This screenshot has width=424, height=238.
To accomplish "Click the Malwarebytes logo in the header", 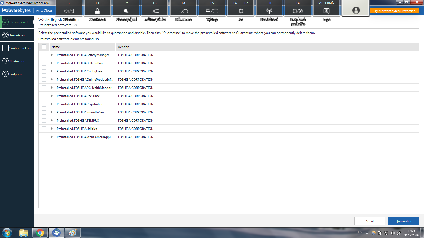I will pyautogui.click(x=16, y=11).
